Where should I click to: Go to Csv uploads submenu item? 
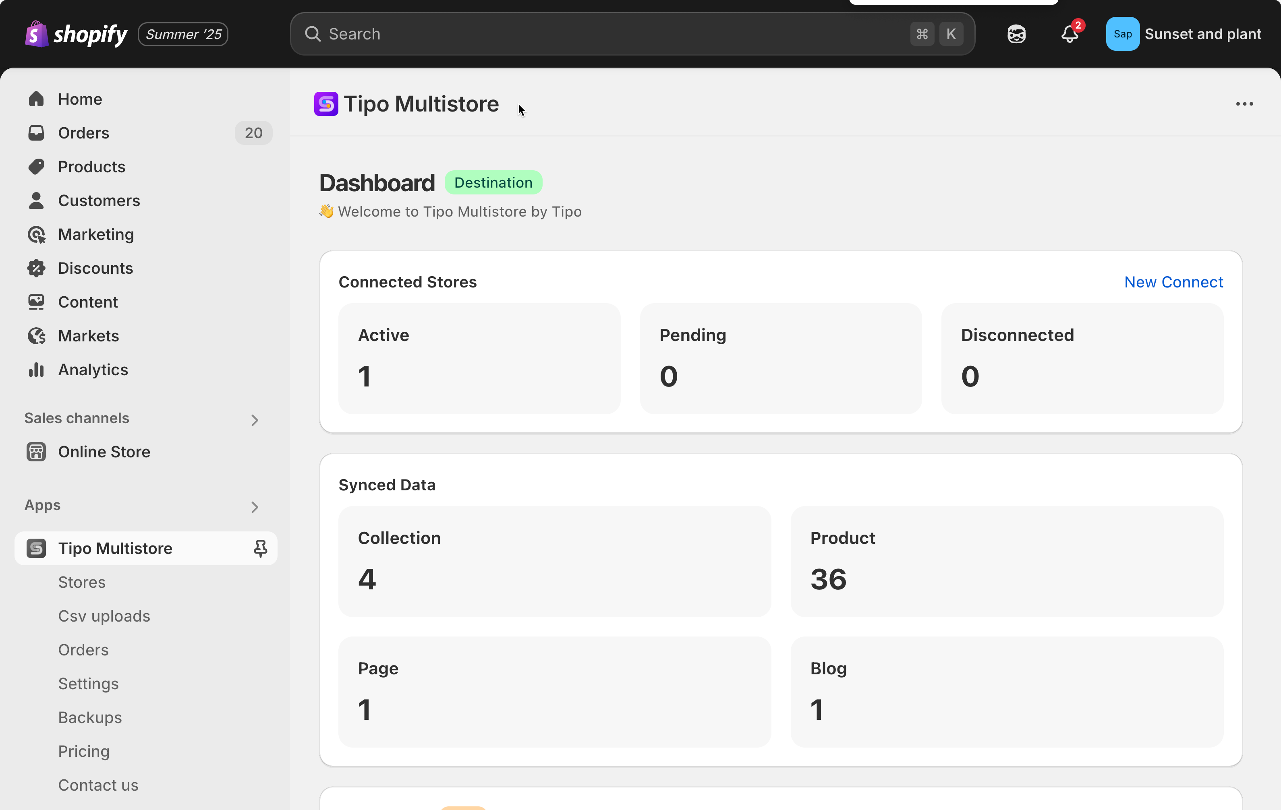pos(104,616)
